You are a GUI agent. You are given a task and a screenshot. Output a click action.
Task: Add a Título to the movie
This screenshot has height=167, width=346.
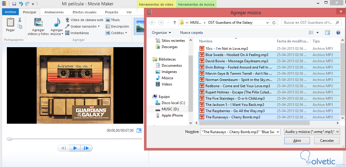click(x=113, y=20)
